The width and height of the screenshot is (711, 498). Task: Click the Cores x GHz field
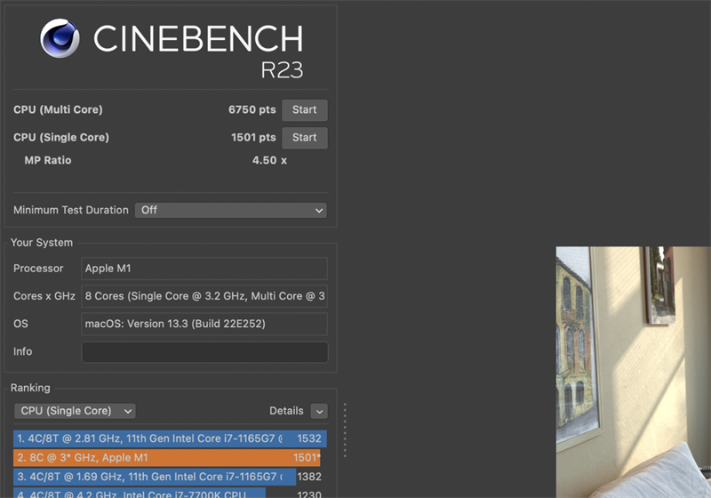click(x=204, y=296)
